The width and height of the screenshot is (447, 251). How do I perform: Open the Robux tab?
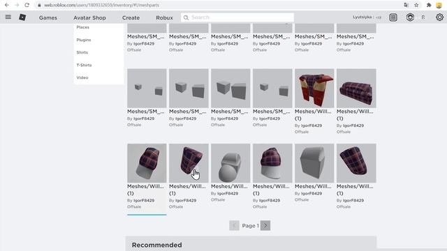(164, 17)
